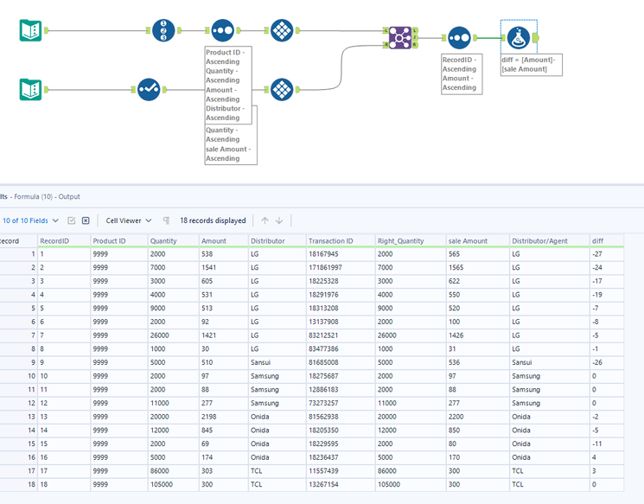Screen dimensions: 644x504
Task: Select the lower Input Data book tool
Action: point(31,90)
